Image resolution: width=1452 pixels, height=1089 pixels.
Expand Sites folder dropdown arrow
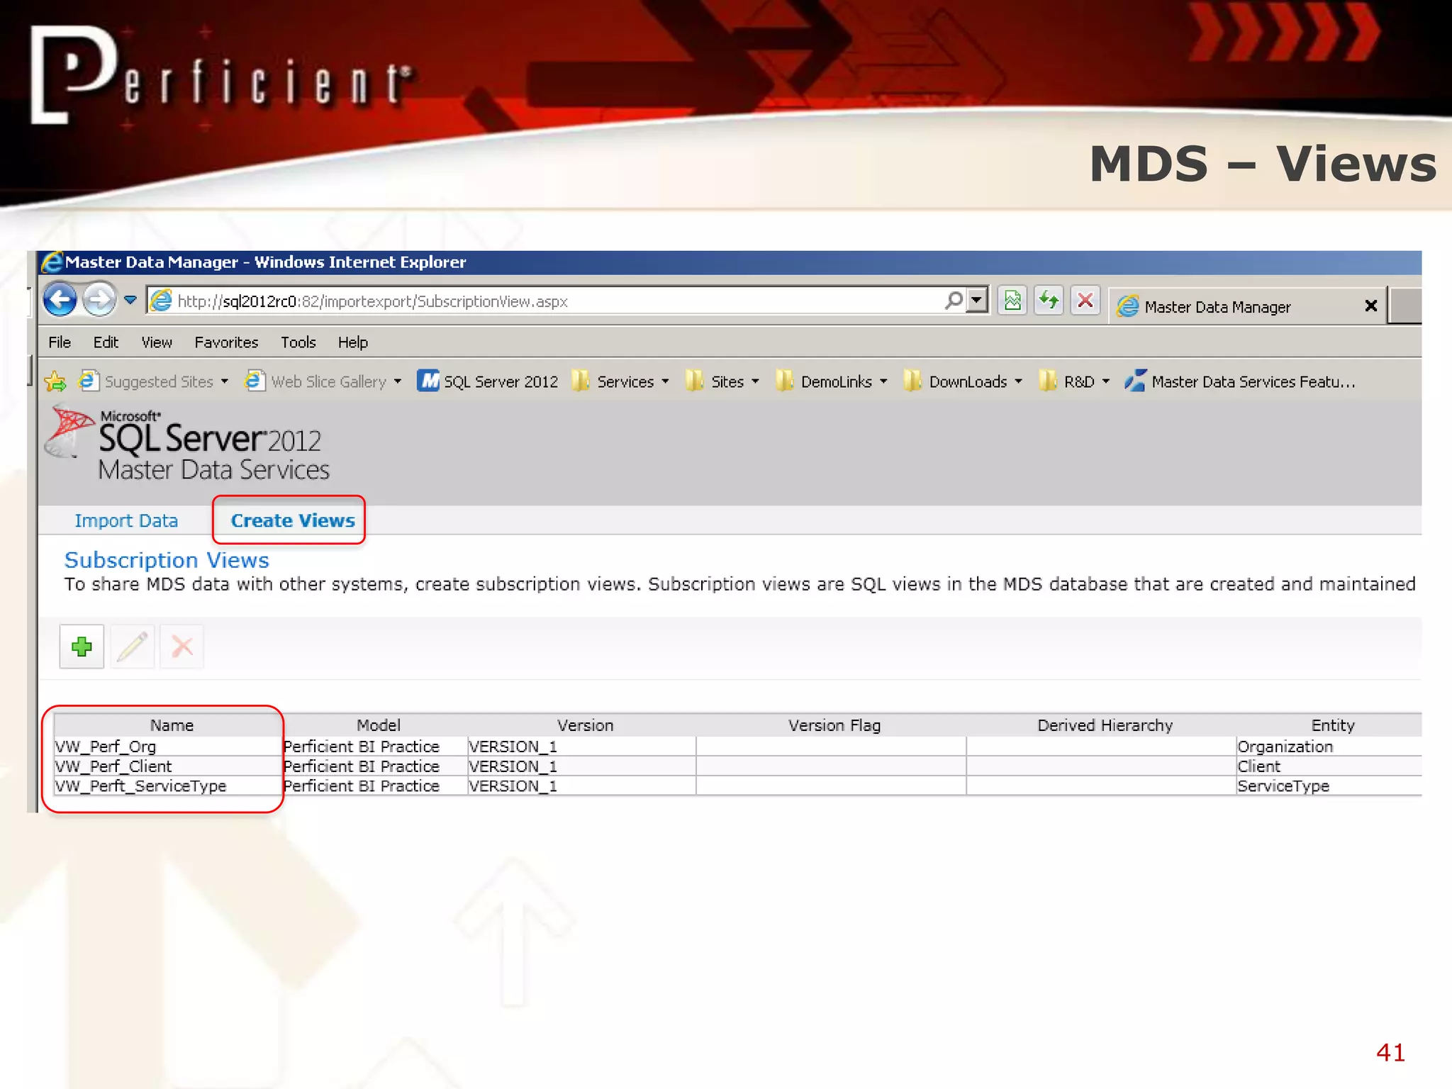point(755,381)
